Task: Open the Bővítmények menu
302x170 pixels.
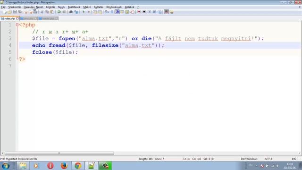Action: [x=114, y=7]
